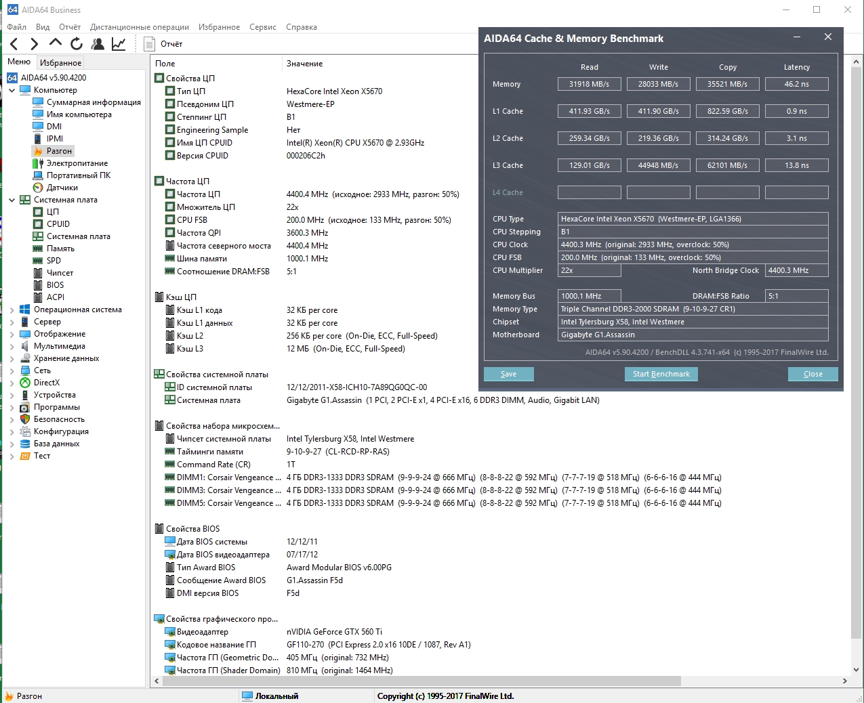
Task: Click the Back navigation arrow
Action: point(14,44)
